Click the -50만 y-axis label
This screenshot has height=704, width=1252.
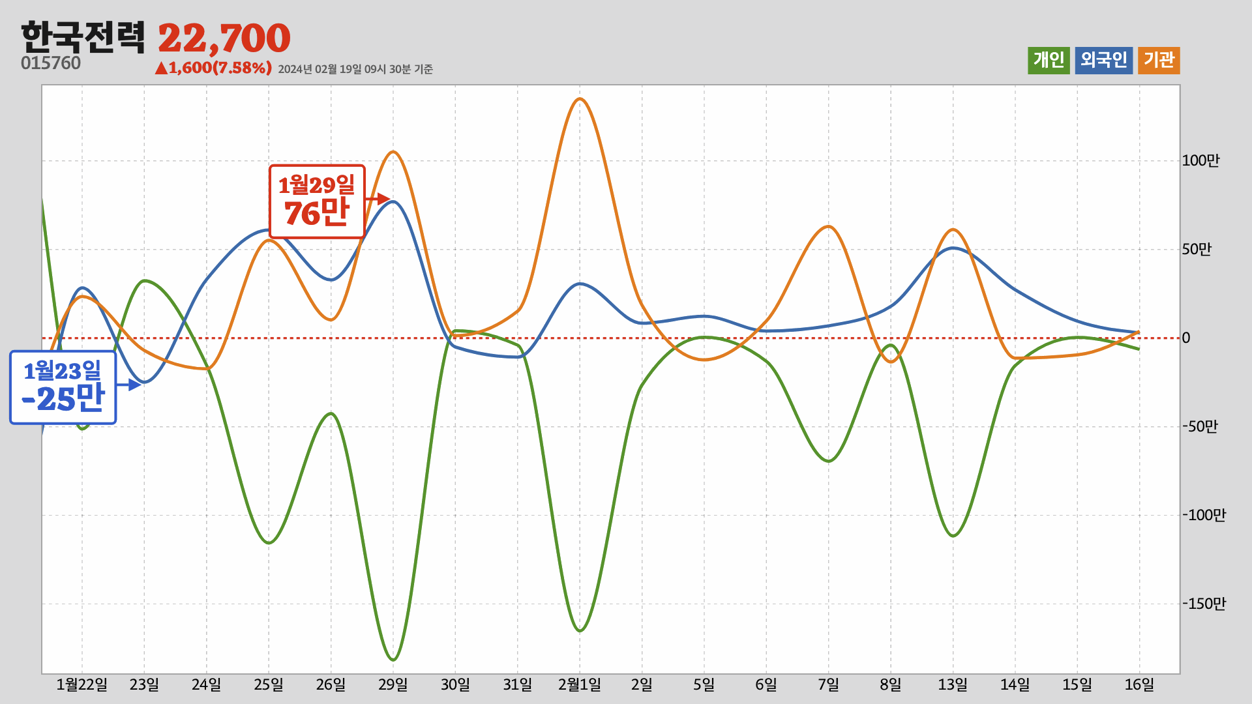click(1200, 426)
